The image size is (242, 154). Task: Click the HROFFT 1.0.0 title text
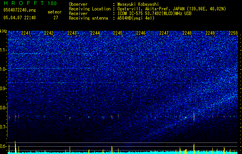click(x=30, y=3)
